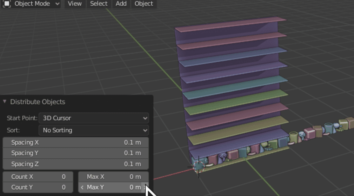Open the View menu
This screenshot has height=196, width=354.
click(74, 4)
